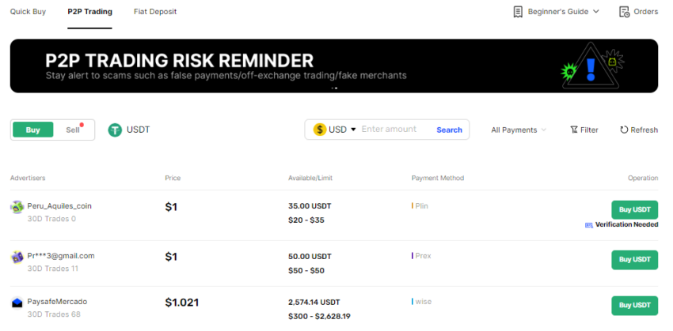Image resolution: width=673 pixels, height=331 pixels.
Task: Click the Filter funnel icon
Action: (x=574, y=130)
